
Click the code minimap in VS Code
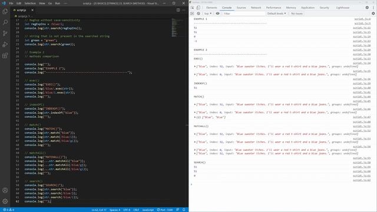pos(178,28)
